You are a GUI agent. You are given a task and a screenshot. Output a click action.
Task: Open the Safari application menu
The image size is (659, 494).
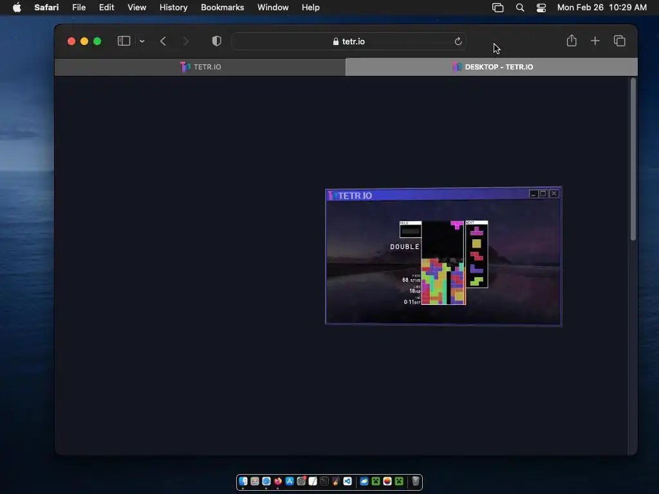pos(46,7)
